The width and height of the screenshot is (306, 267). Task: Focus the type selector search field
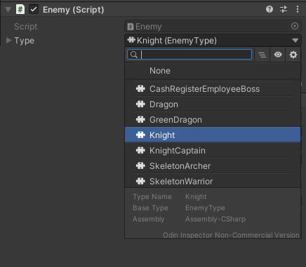tap(189, 55)
